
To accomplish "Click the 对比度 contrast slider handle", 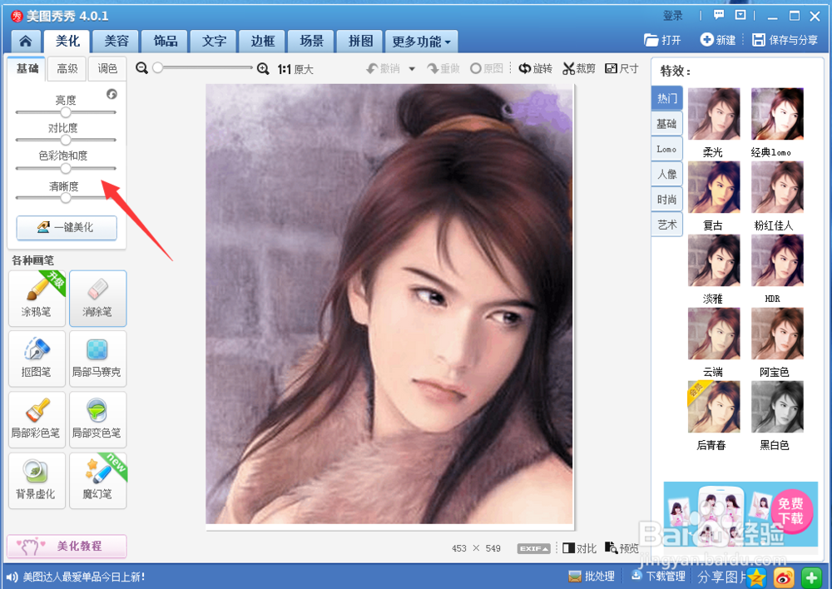I will [x=65, y=140].
